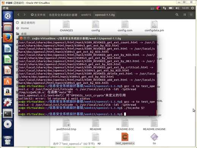
Task: Open Ubuntu Software Center launcher icon
Action: point(8,81)
